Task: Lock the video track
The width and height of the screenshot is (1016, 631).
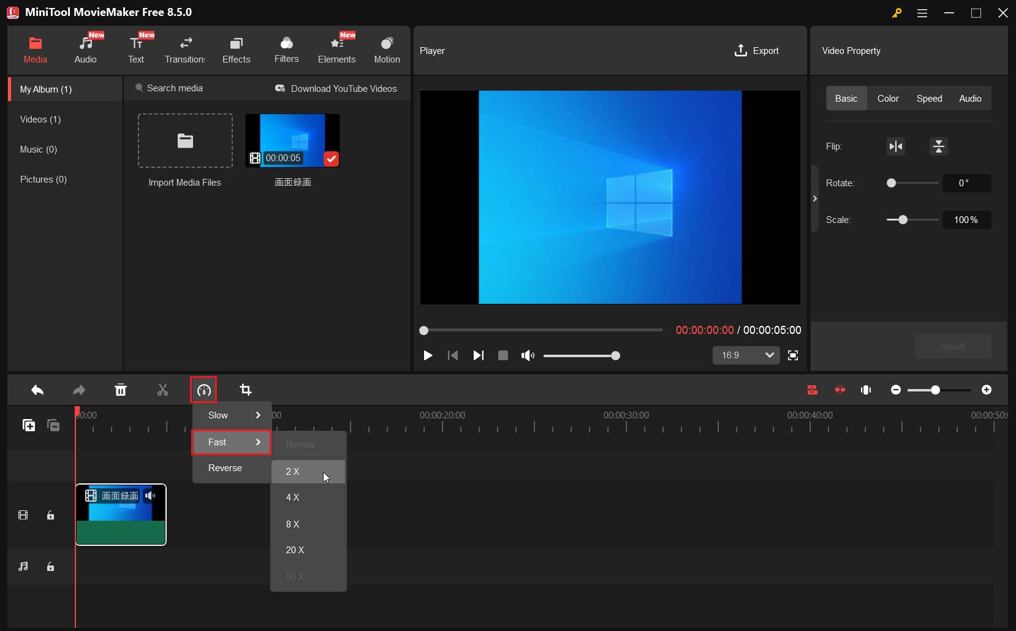Action: tap(50, 516)
